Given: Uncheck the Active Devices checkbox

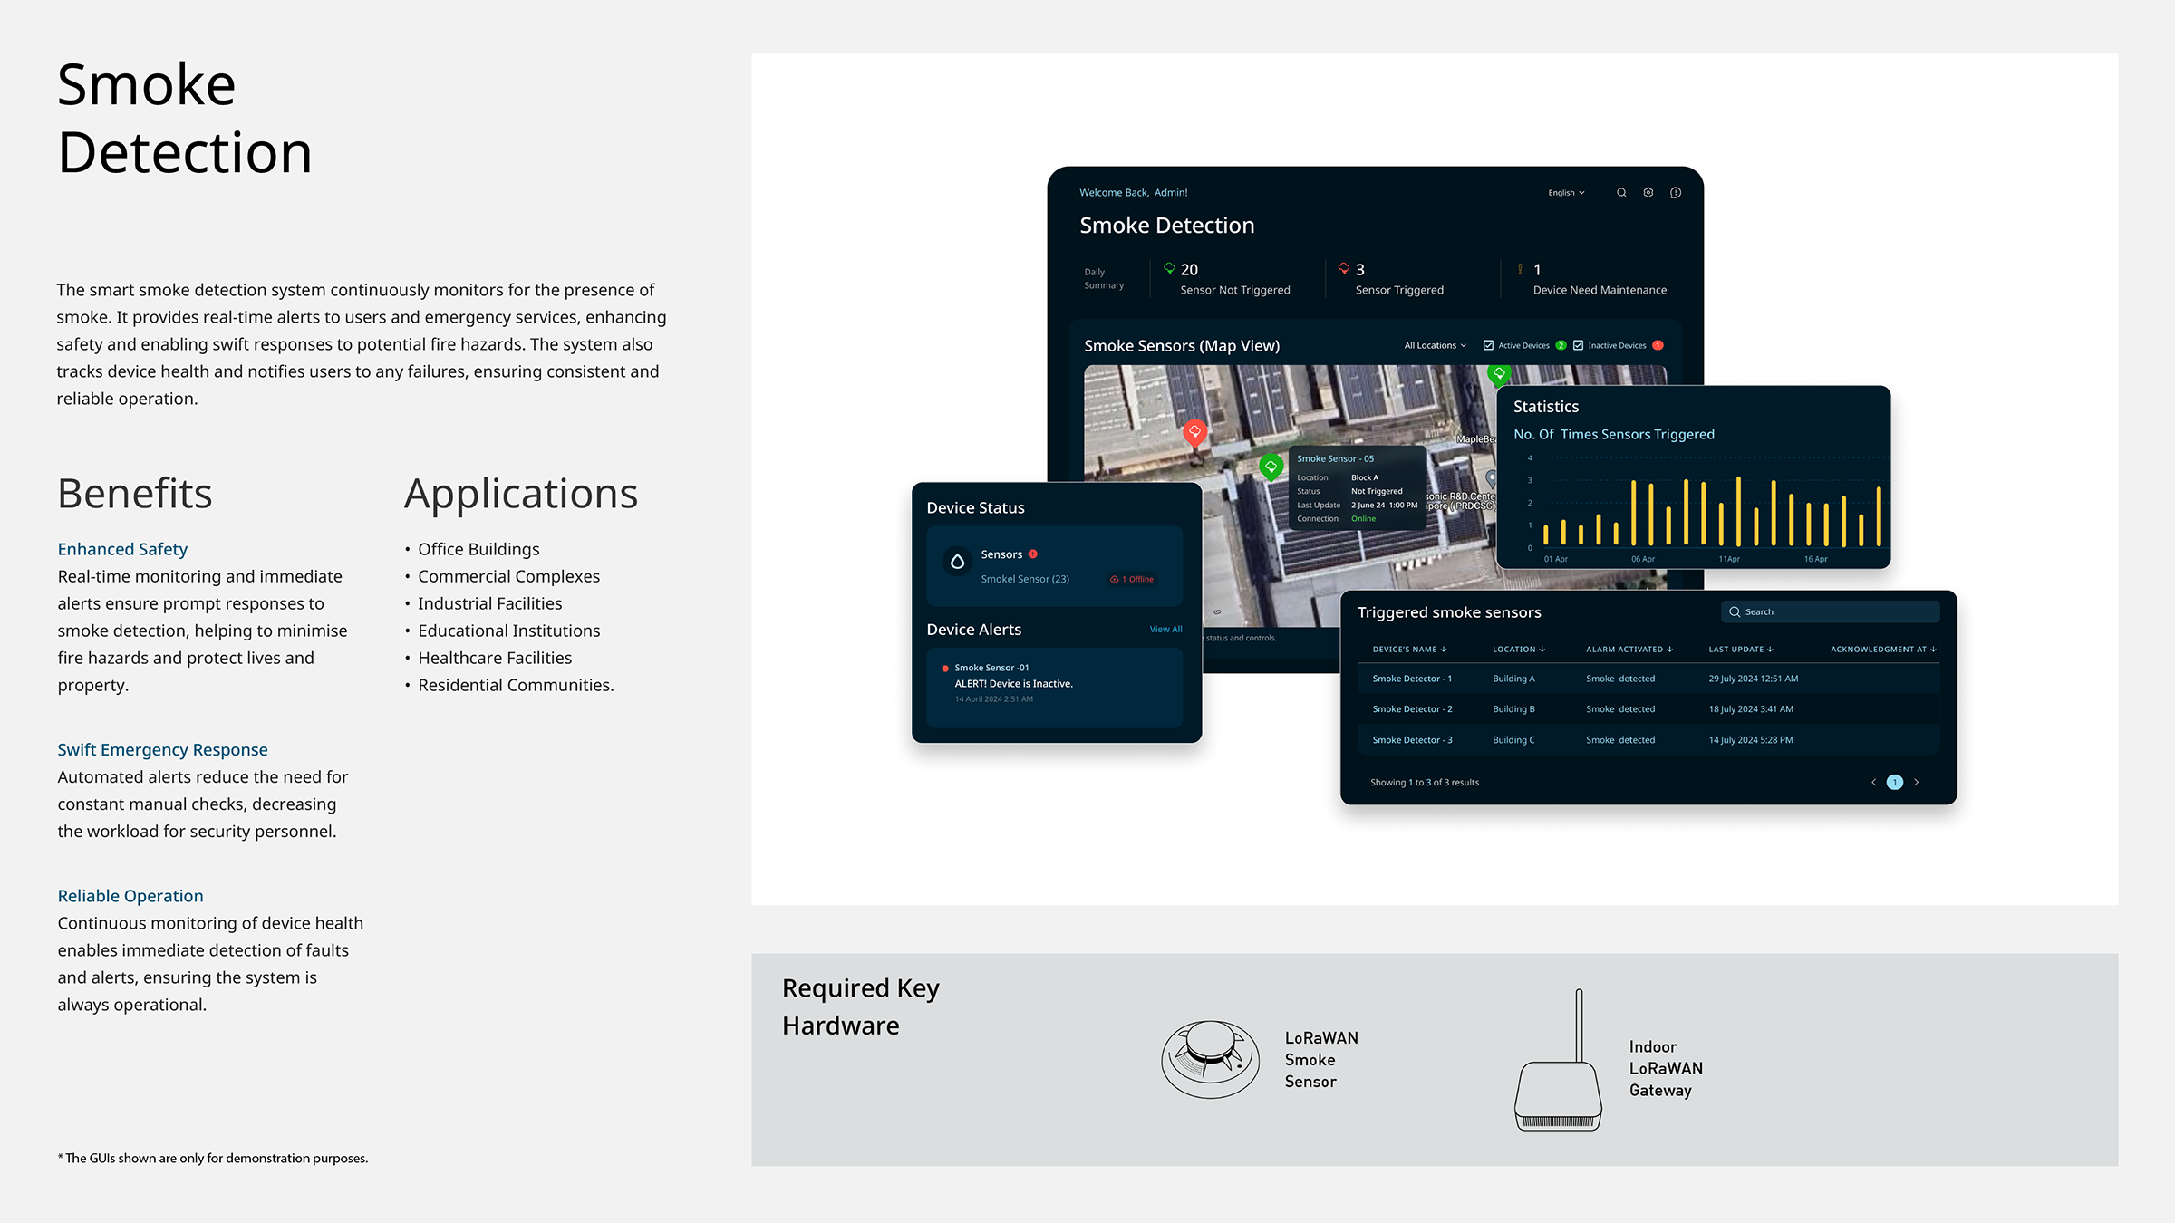Looking at the screenshot, I should pos(1488,345).
